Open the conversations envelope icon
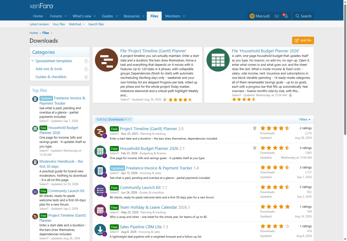The width and height of the screenshot is (347, 241). 277,16
